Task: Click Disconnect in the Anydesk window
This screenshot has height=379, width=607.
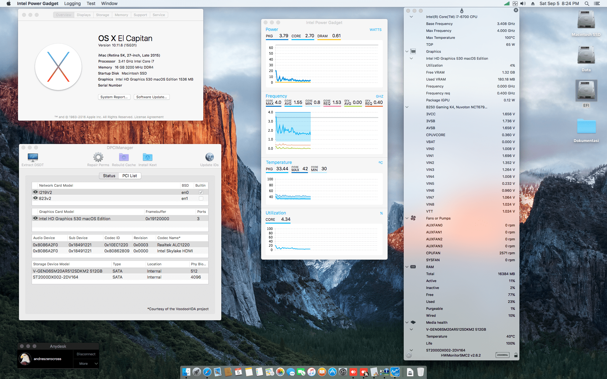Action: pos(86,354)
